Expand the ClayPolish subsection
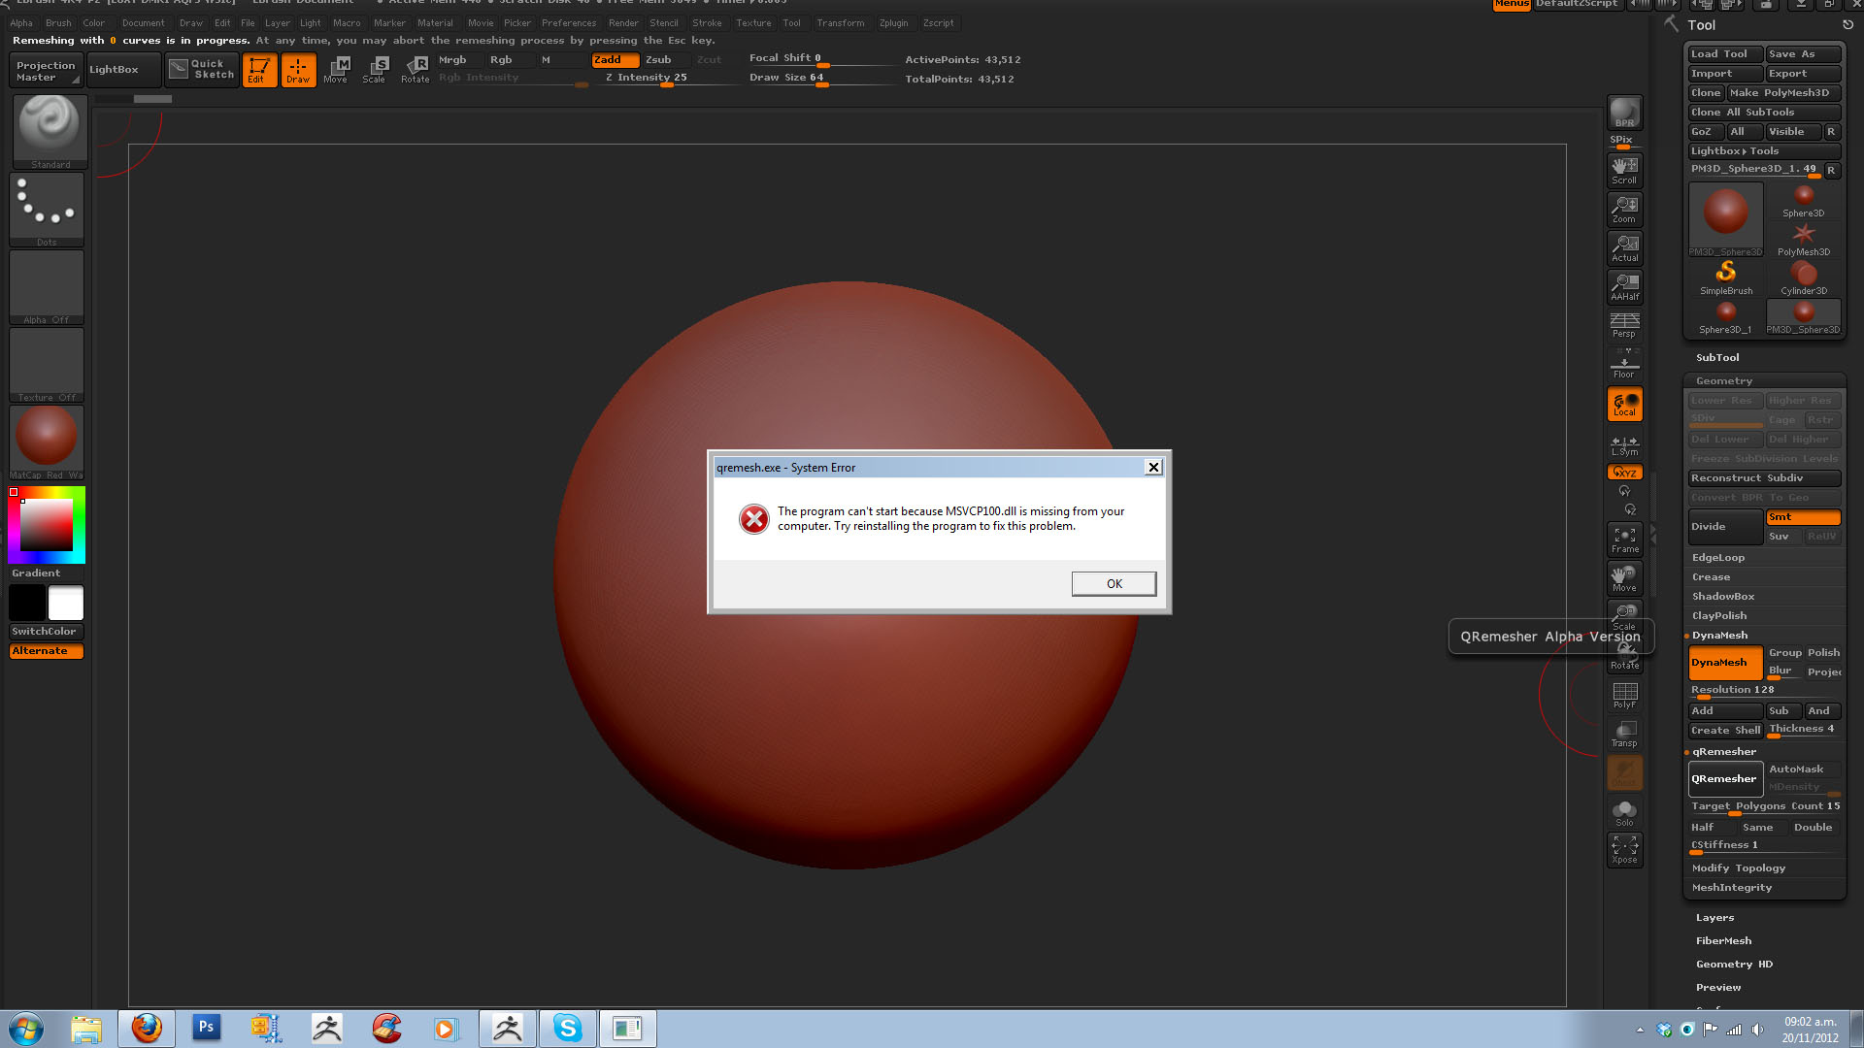This screenshot has height=1048, width=1864. (1719, 616)
